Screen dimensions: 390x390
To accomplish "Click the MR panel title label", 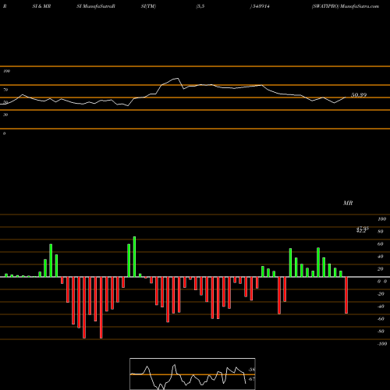I will coord(348,203).
